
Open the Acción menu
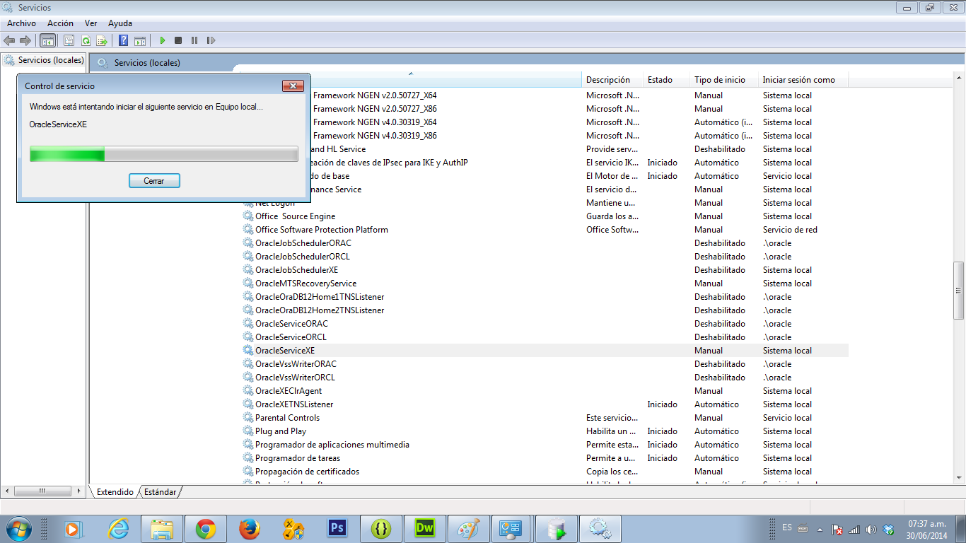(x=60, y=23)
